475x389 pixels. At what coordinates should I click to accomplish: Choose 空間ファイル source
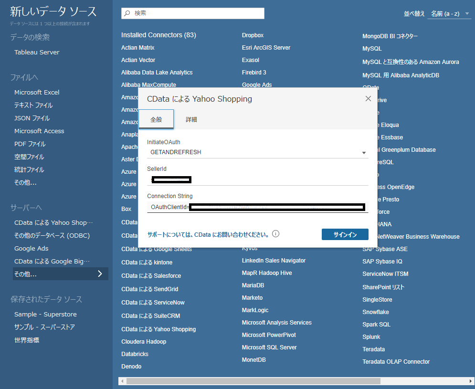[x=29, y=157]
